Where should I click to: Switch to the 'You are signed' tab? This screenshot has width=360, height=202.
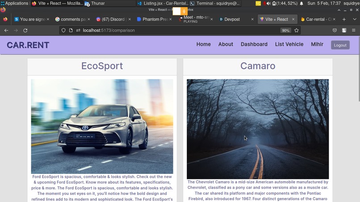coord(32,19)
